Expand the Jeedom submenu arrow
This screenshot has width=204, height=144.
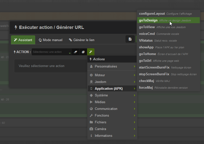pyautogui.click(x=135, y=82)
